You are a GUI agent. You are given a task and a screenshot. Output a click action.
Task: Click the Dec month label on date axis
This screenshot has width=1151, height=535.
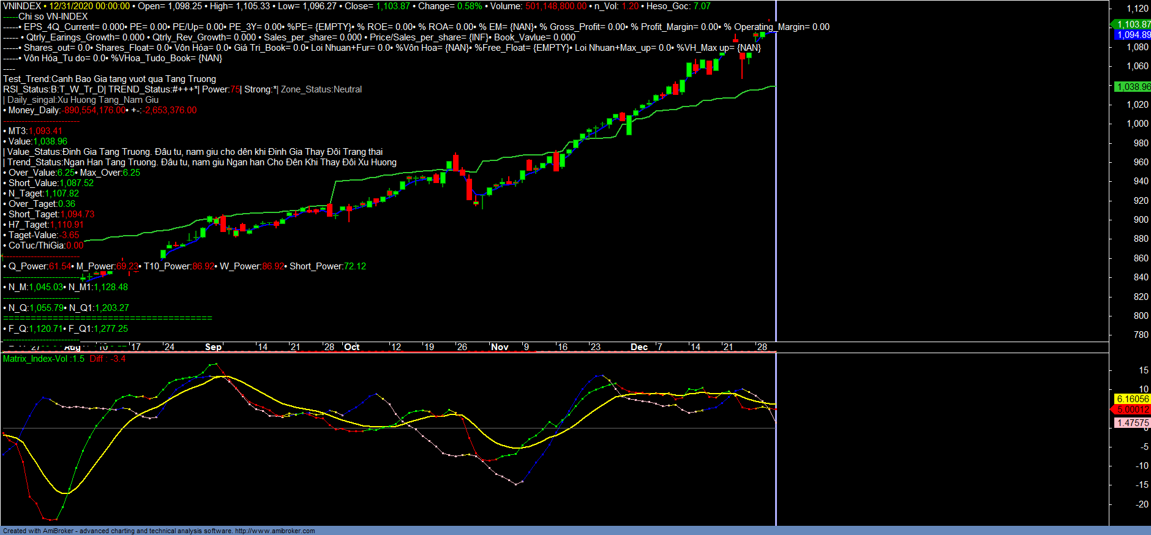point(639,347)
